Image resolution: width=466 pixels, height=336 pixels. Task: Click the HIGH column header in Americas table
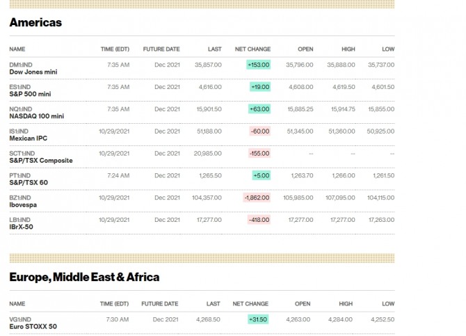[348, 49]
